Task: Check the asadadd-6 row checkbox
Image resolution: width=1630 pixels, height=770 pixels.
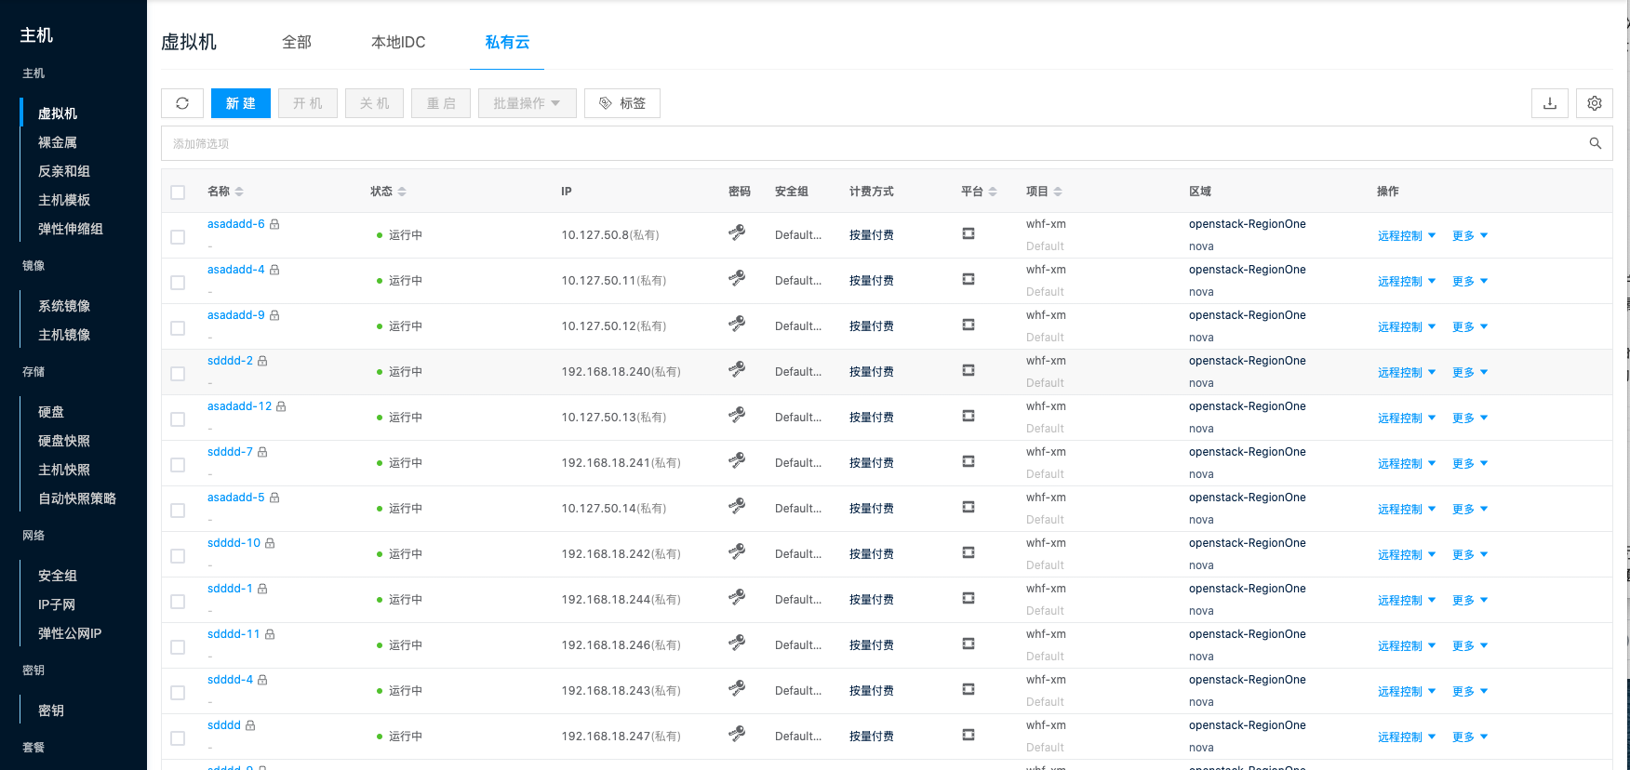Action: (178, 237)
